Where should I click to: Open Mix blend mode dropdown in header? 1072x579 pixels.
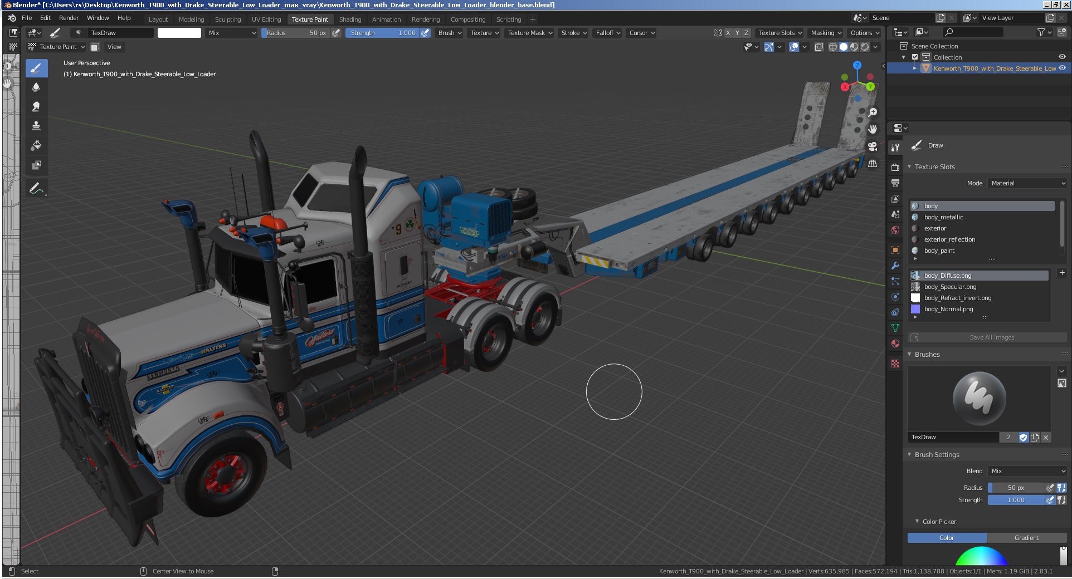(x=232, y=33)
